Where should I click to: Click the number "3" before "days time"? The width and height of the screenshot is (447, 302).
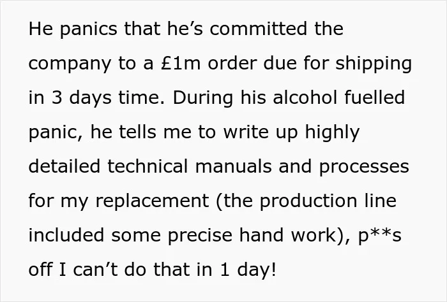[x=57, y=97]
